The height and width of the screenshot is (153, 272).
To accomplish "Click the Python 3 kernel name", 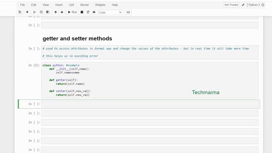I will coord(254,5).
